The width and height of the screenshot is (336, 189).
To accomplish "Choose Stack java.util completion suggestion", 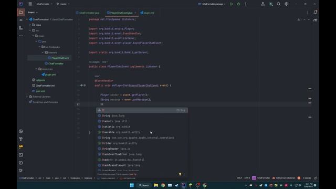I will 142,121.
